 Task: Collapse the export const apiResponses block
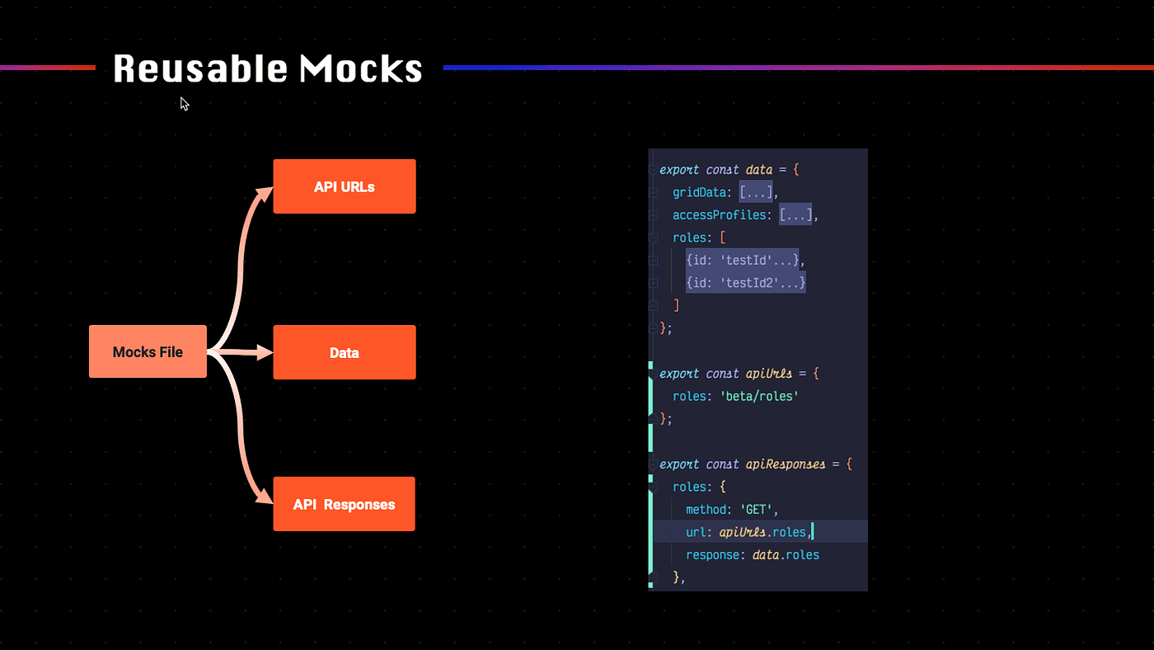point(652,464)
